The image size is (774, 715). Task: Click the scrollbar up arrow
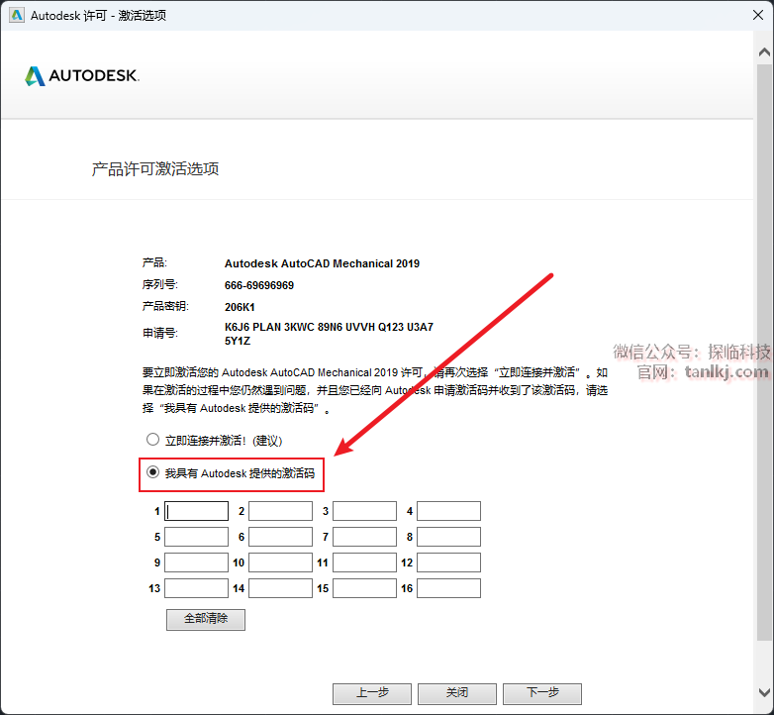(x=764, y=51)
